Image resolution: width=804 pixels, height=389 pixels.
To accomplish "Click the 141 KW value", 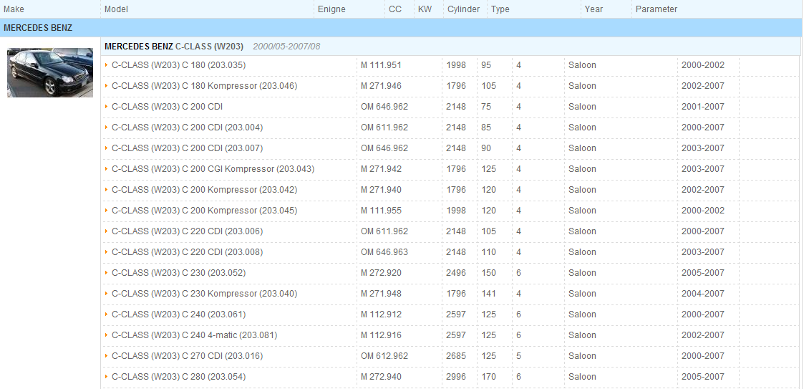I will (489, 294).
